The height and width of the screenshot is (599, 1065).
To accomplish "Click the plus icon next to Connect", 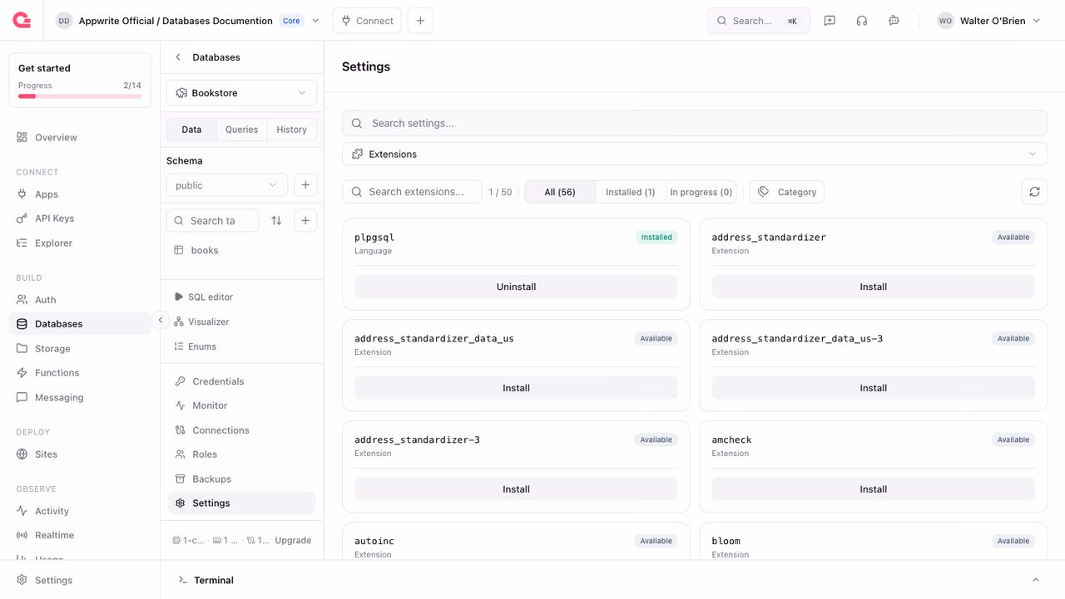I will (420, 21).
